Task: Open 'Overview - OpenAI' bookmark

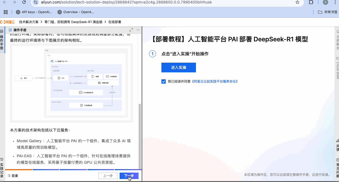Action: point(76,12)
